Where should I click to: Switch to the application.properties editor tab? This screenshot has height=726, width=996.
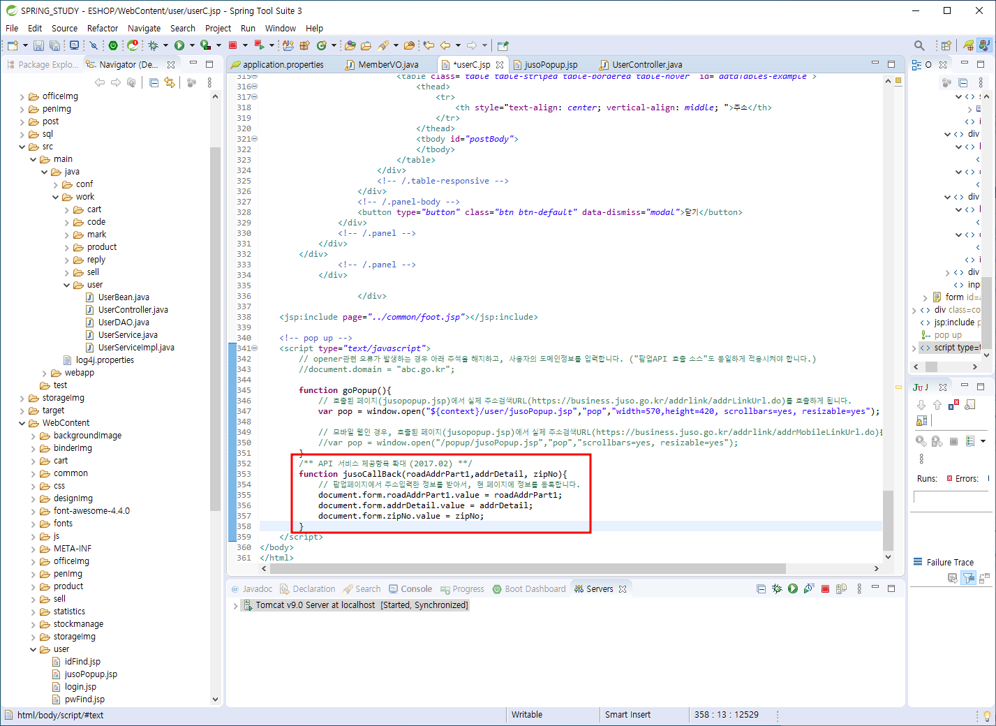(x=277, y=64)
